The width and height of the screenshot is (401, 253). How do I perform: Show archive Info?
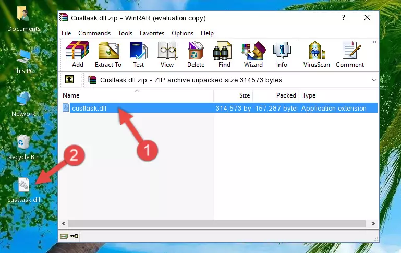tap(282, 54)
